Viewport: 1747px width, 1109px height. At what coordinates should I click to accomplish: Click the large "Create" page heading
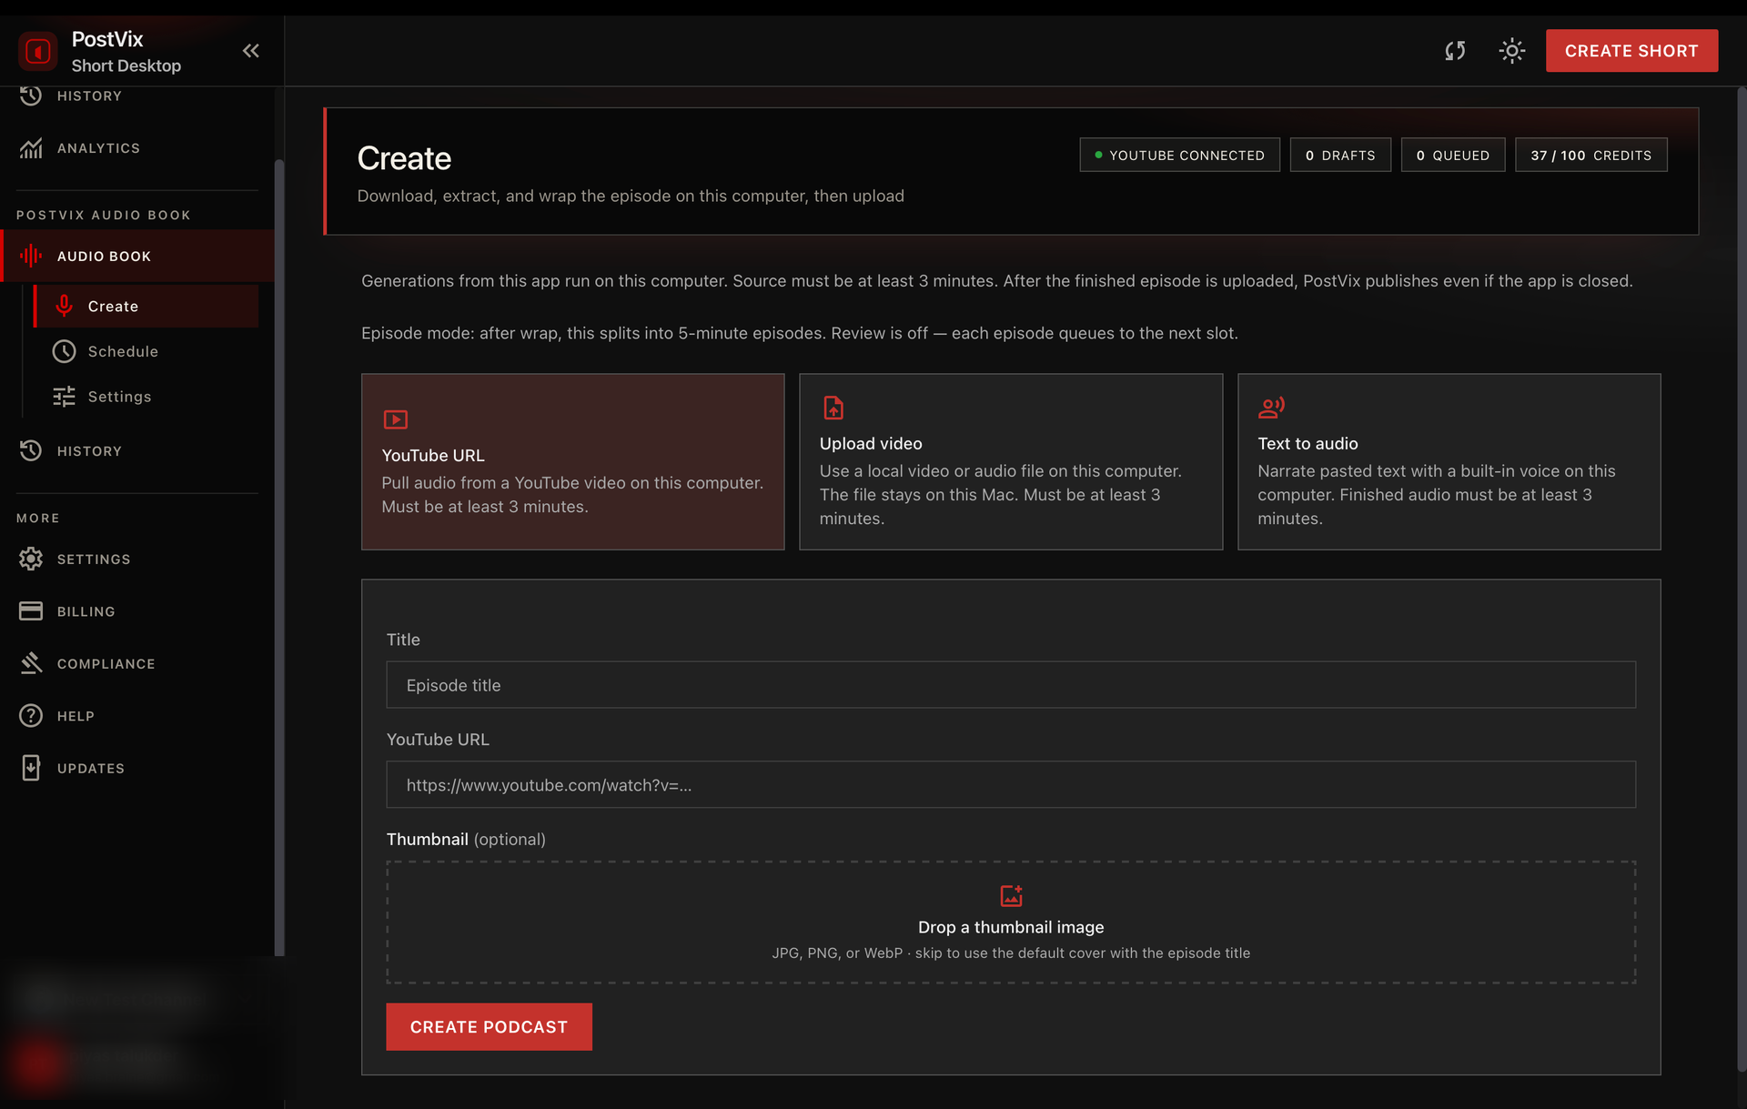pyautogui.click(x=404, y=158)
